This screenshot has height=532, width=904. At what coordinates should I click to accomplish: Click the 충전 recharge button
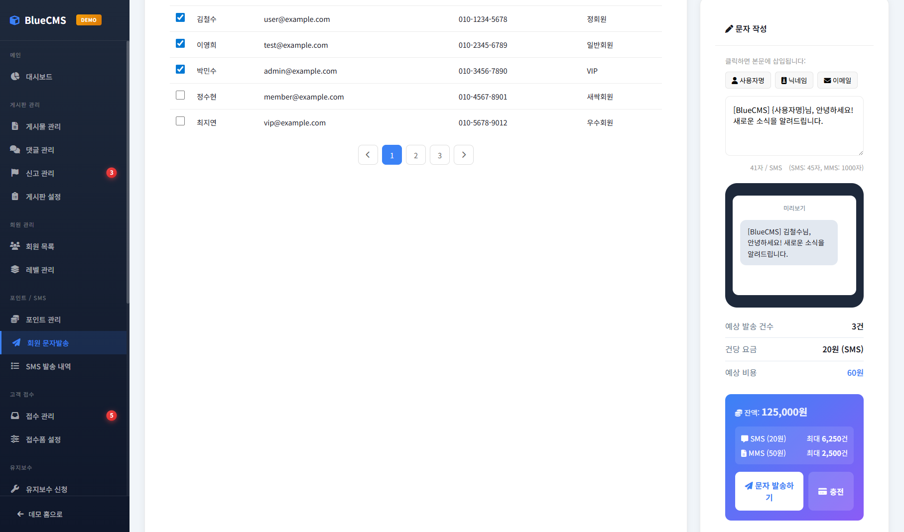point(830,491)
